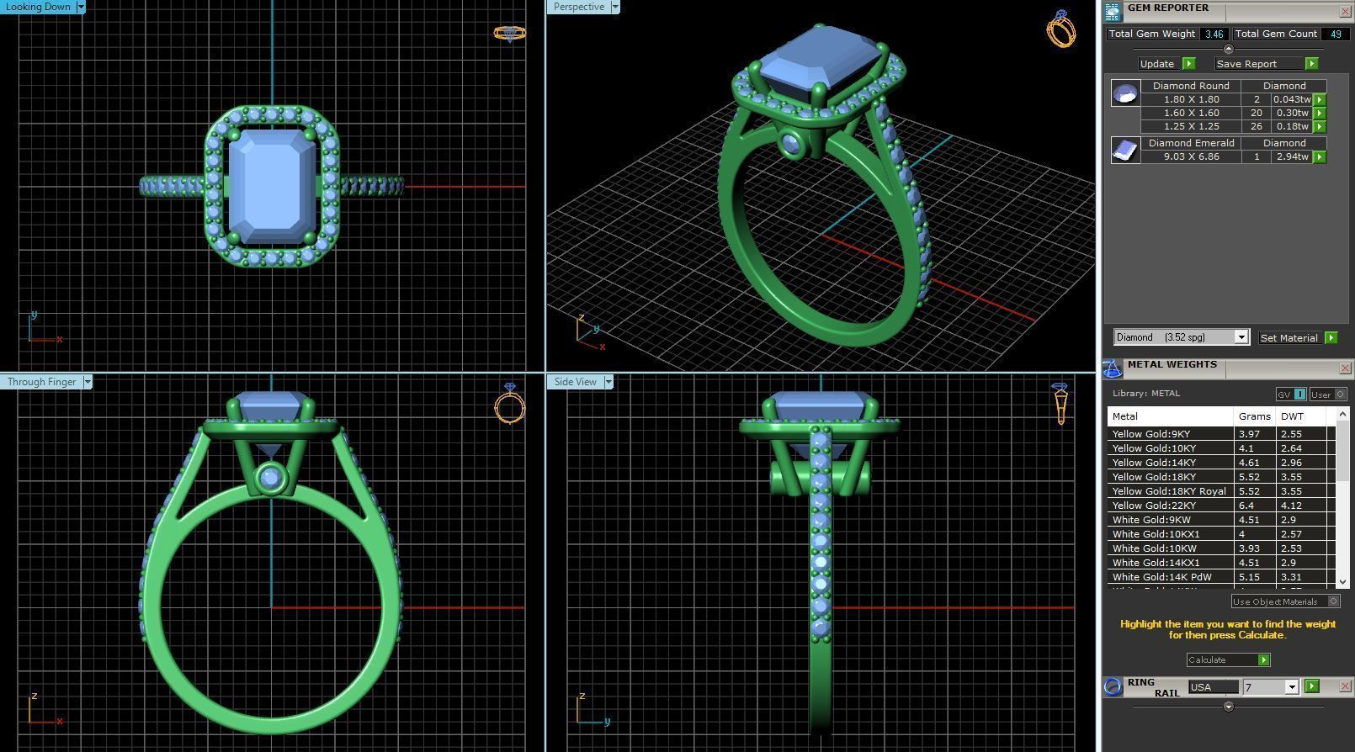Click green arrow for 1.80 X 1.80 row

[1320, 99]
